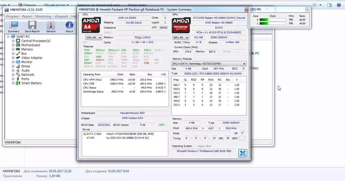Click the Network tree icon
Viewport: 345px width, 181px height.
click(18, 75)
